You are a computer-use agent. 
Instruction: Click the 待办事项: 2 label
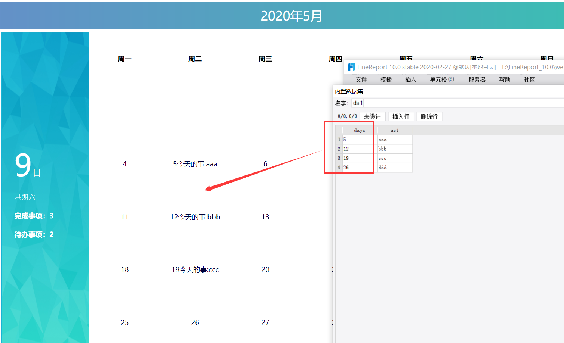point(34,234)
